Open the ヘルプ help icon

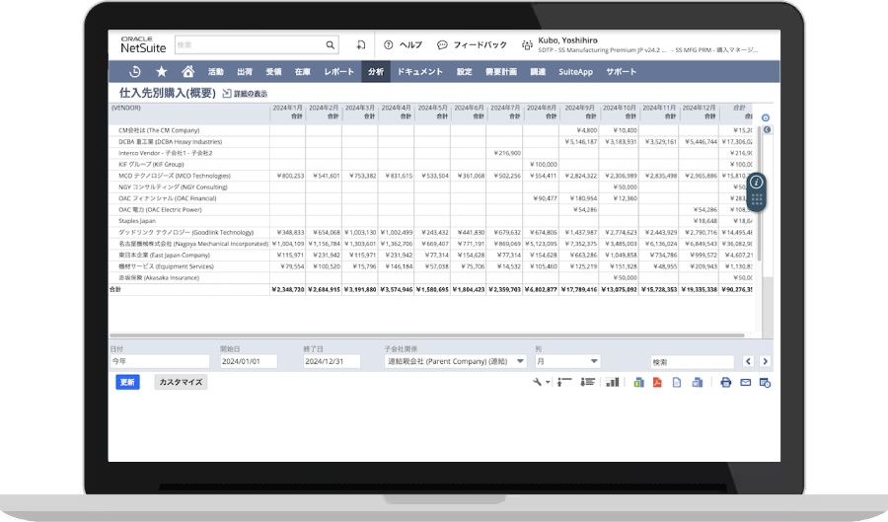pyautogui.click(x=388, y=45)
